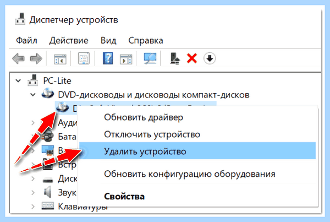This screenshot has width=330, height=222.
Task: Select the PC-Lite tree label
Action: pos(57,81)
